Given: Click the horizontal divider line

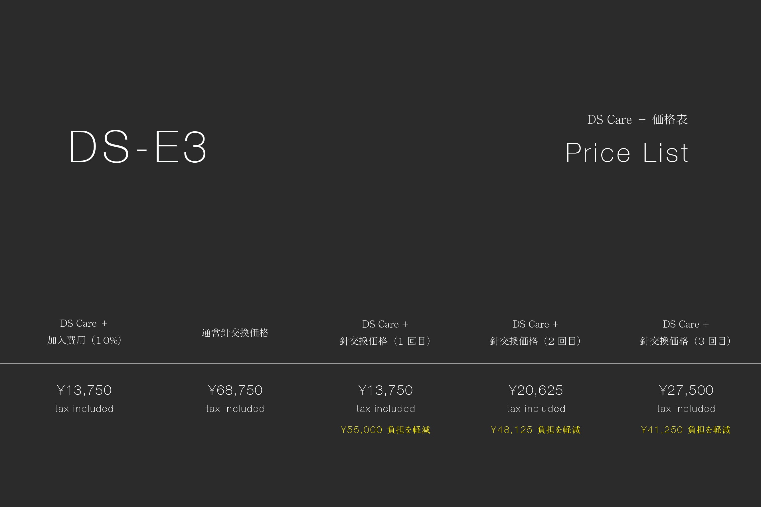Looking at the screenshot, I should [380, 364].
